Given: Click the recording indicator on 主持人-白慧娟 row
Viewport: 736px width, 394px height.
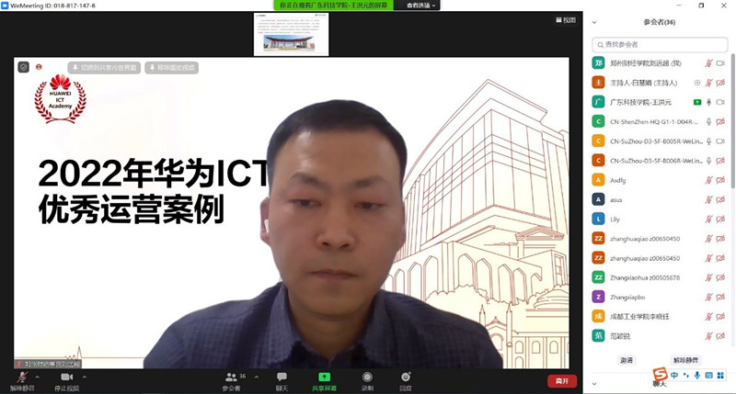Looking at the screenshot, I should 697,83.
